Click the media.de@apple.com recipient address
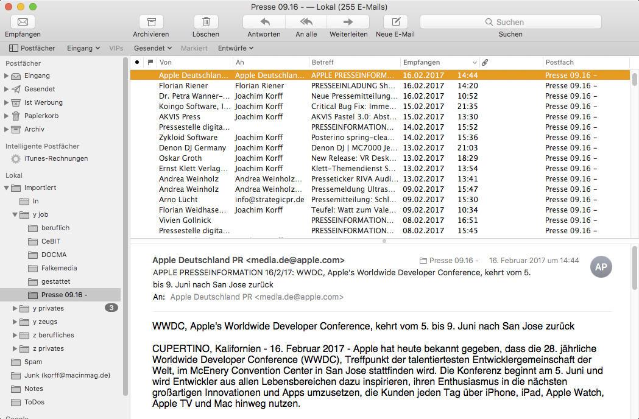 (256, 297)
